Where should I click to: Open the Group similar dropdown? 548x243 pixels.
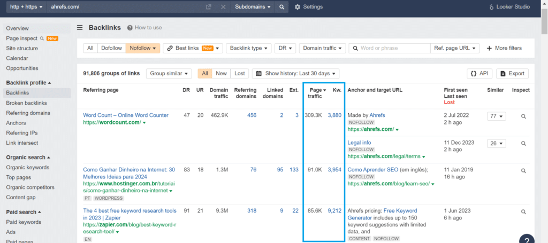(169, 74)
